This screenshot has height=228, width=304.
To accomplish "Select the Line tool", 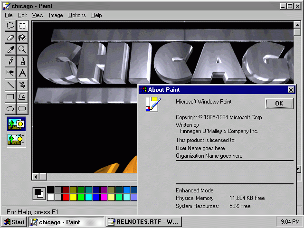I will pos(10,85).
